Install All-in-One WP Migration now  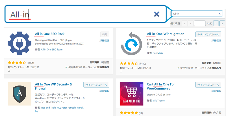(208, 34)
